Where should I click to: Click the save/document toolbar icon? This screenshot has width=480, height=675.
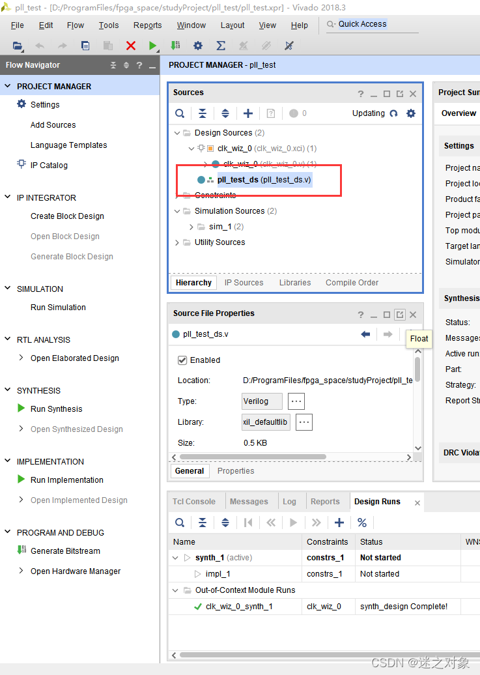tap(85, 46)
